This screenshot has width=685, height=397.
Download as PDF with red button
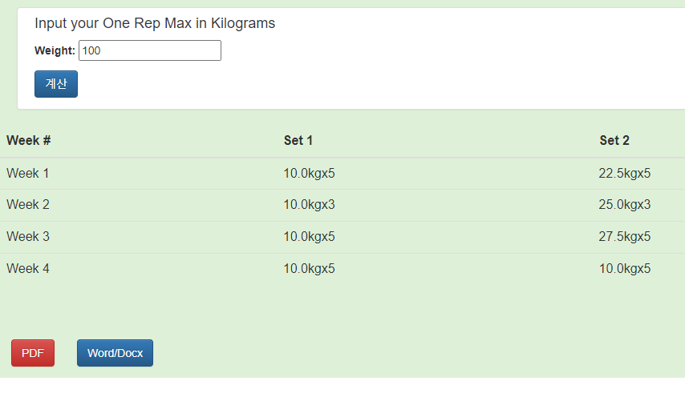tap(33, 353)
